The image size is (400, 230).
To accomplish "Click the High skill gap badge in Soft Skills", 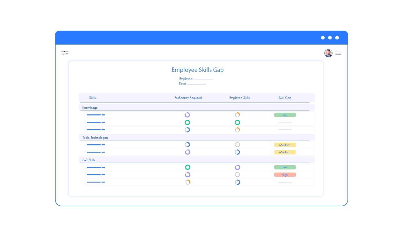I will click(x=285, y=175).
